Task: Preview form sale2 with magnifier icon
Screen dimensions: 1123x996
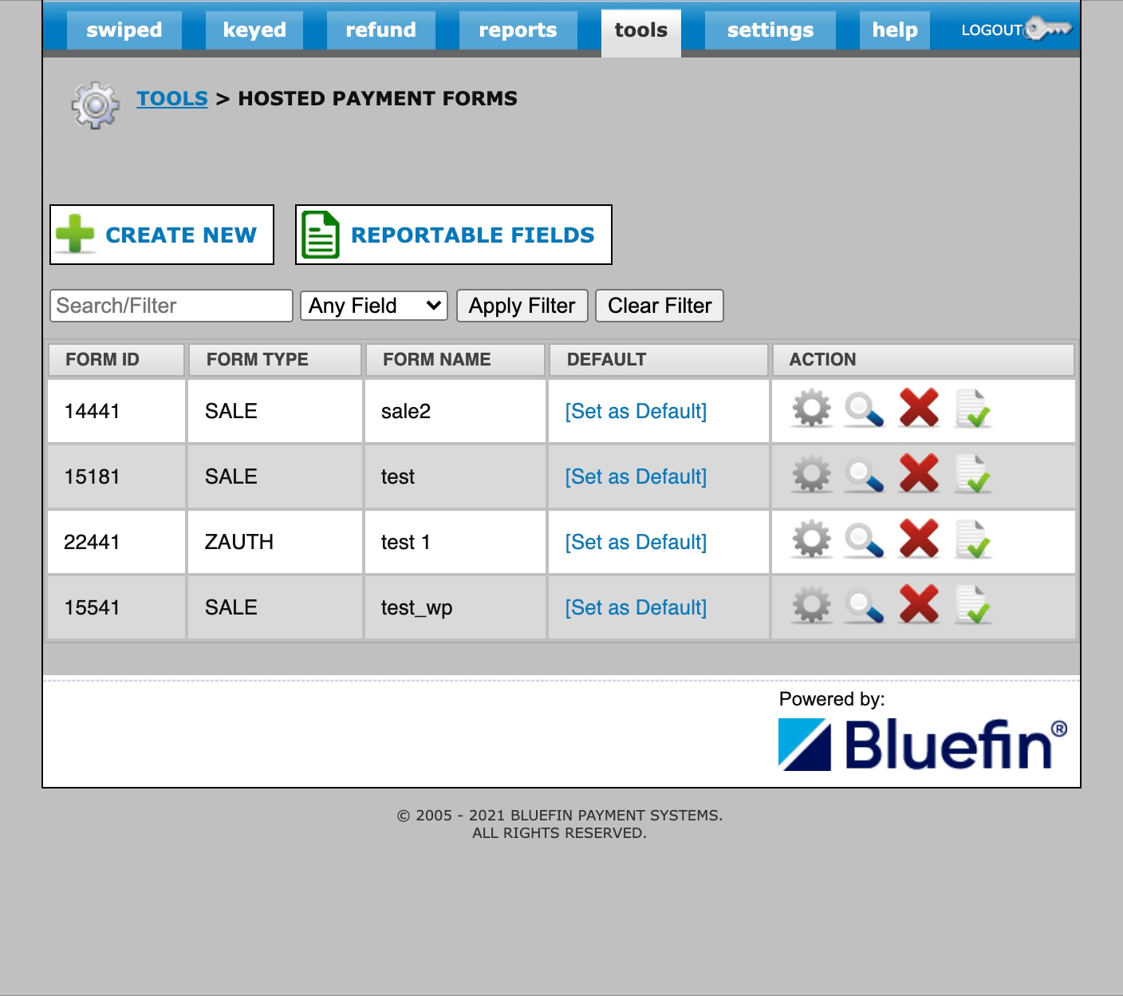Action: point(864,409)
